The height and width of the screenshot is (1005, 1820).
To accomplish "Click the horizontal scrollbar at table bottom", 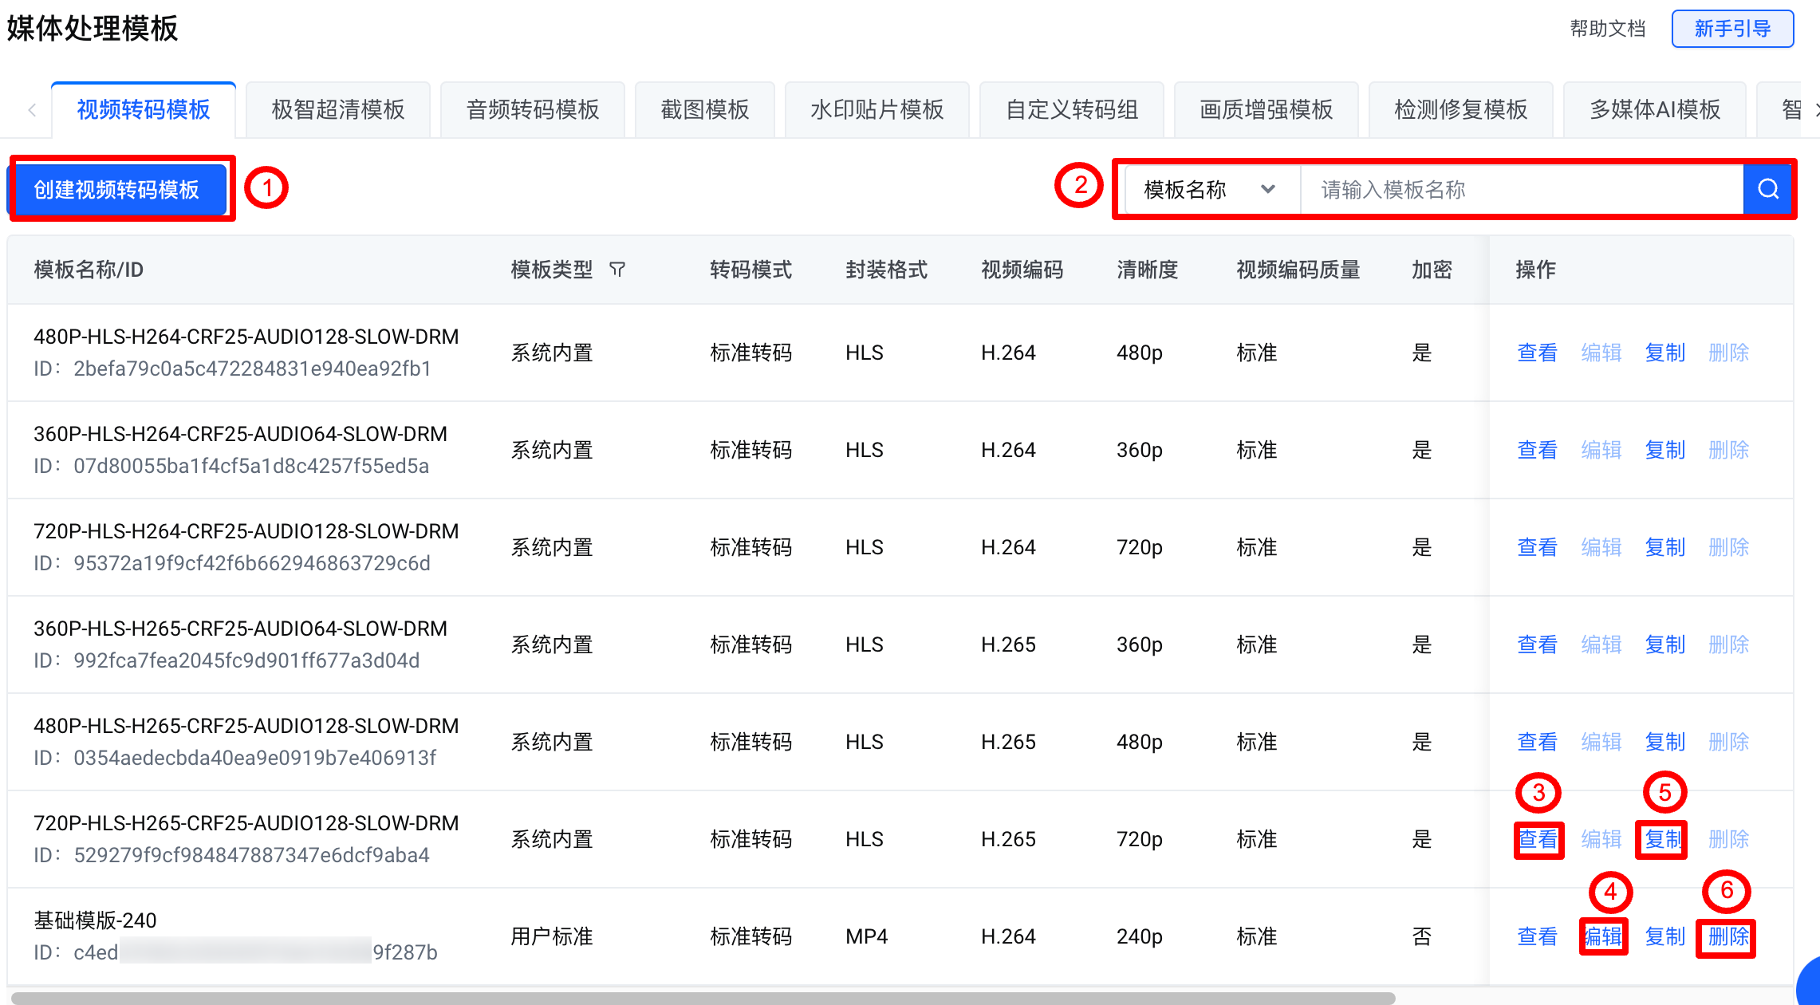I will [703, 998].
